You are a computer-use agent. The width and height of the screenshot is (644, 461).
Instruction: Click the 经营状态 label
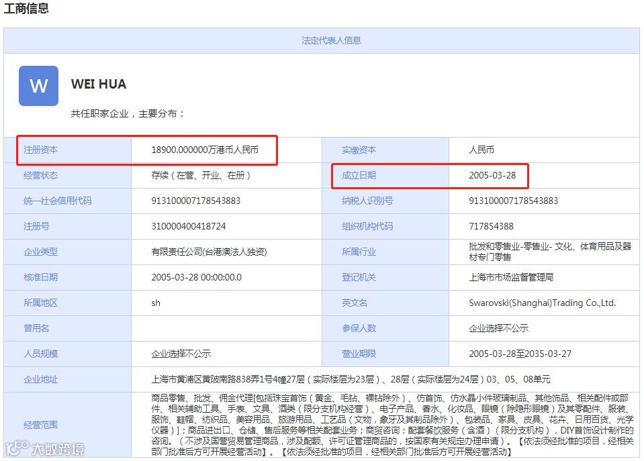tap(41, 175)
